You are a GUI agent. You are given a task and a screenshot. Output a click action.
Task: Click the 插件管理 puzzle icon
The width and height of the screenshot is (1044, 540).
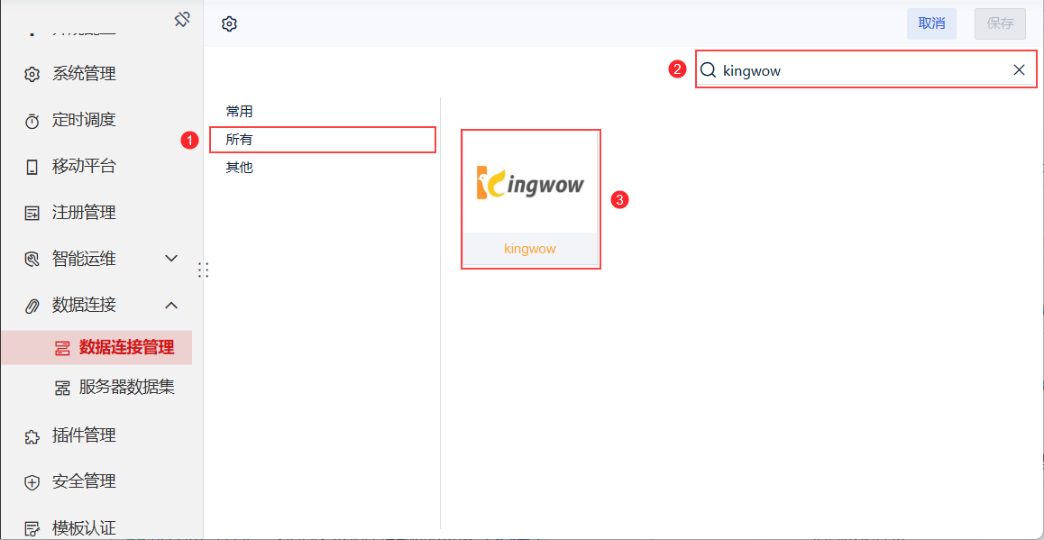[32, 436]
